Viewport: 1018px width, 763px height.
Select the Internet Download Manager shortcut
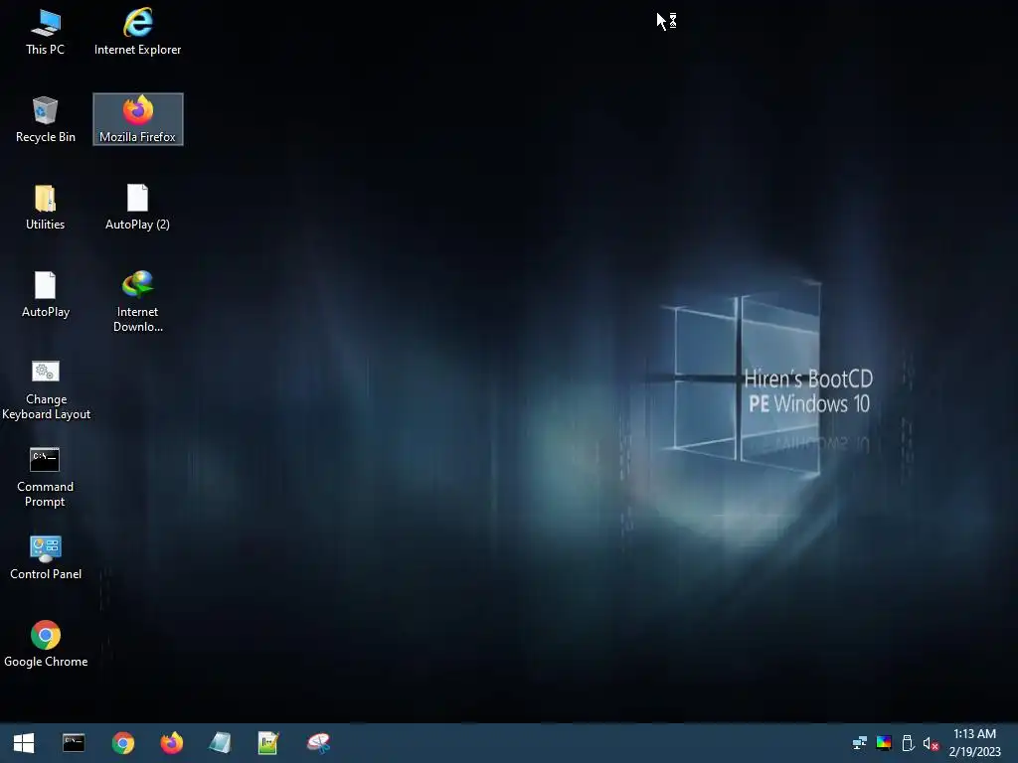click(x=137, y=302)
